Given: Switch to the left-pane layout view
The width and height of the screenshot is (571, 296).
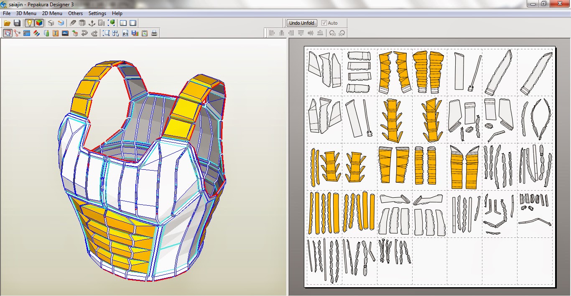Looking at the screenshot, I should coord(123,23).
